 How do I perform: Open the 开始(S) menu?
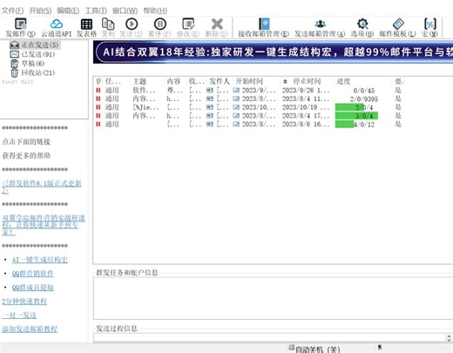[x=40, y=10]
